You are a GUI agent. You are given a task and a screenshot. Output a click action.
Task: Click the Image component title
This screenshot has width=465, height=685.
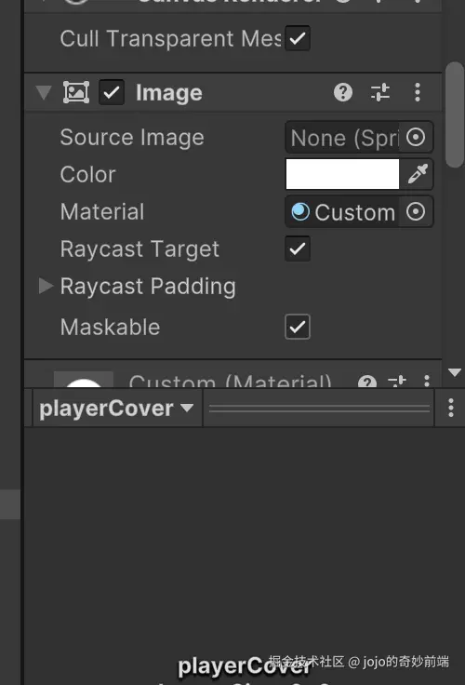click(169, 93)
